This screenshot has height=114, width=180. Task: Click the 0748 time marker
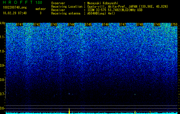140,25
